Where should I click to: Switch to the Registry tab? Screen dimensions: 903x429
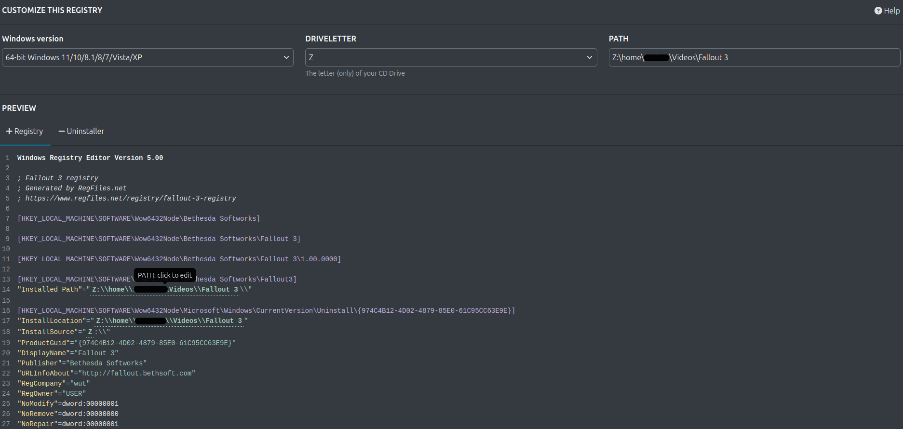25,131
